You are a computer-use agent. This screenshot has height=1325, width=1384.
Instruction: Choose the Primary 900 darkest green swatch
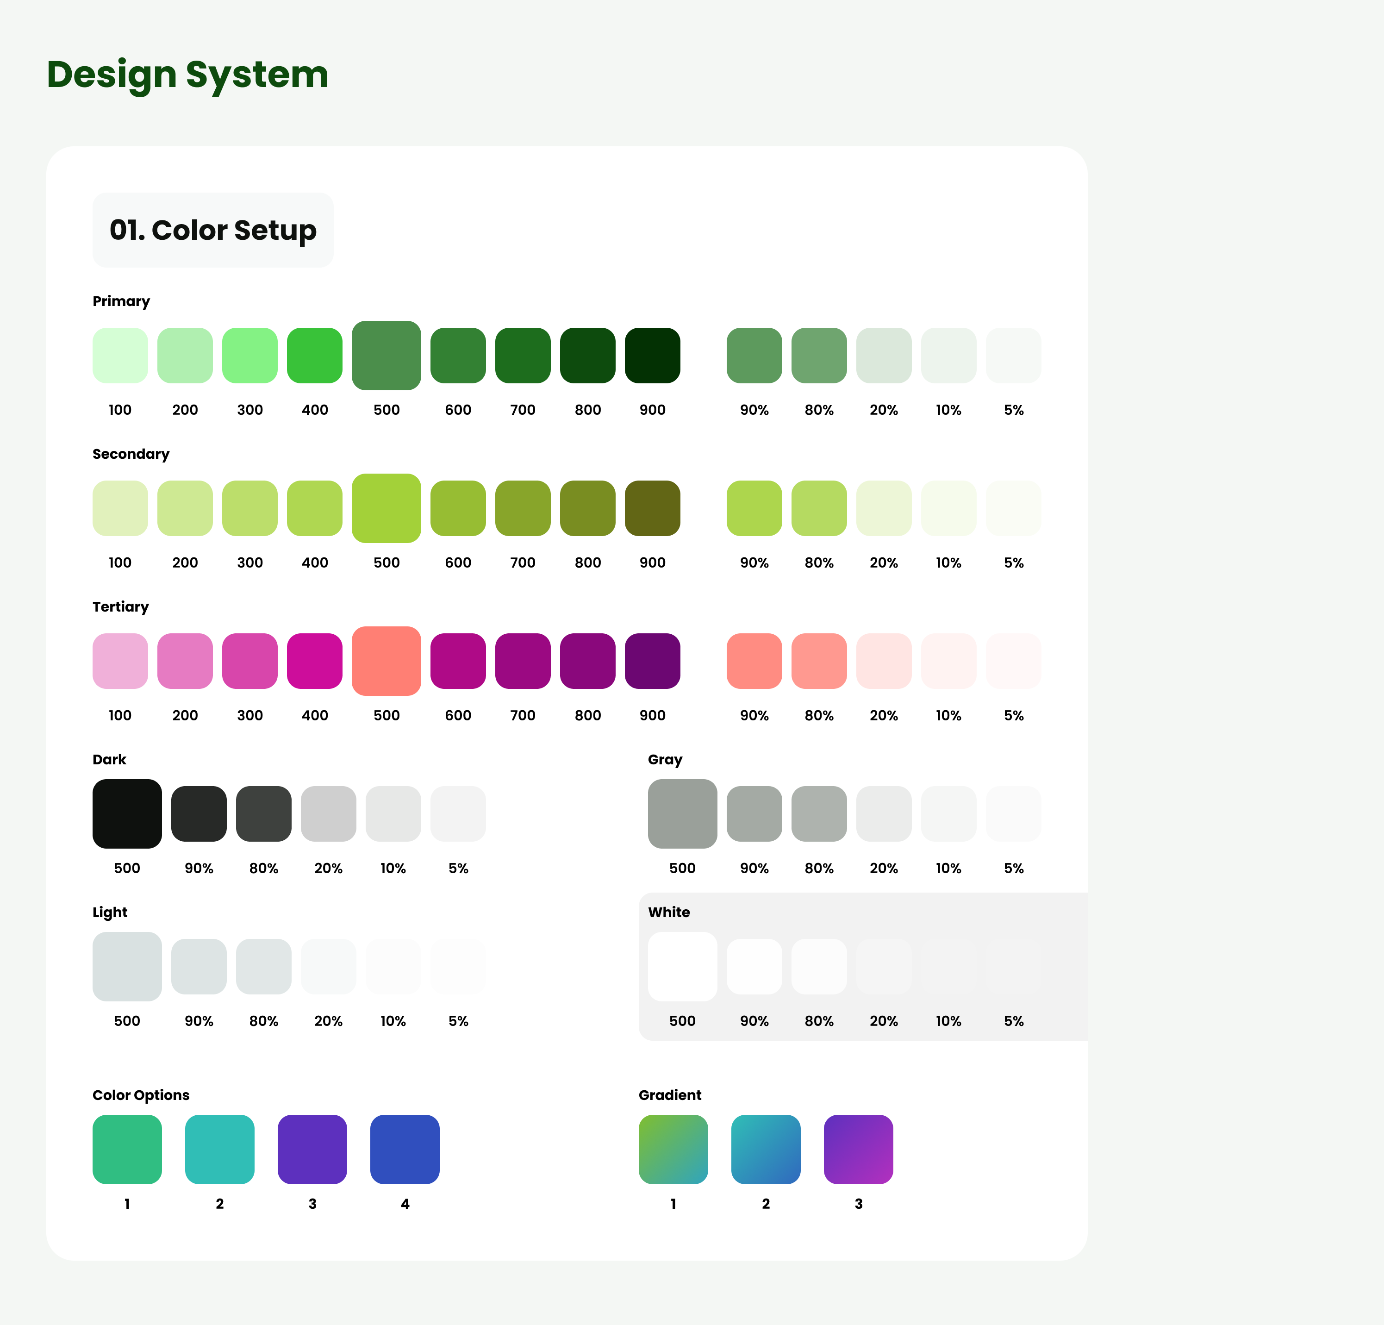(653, 355)
